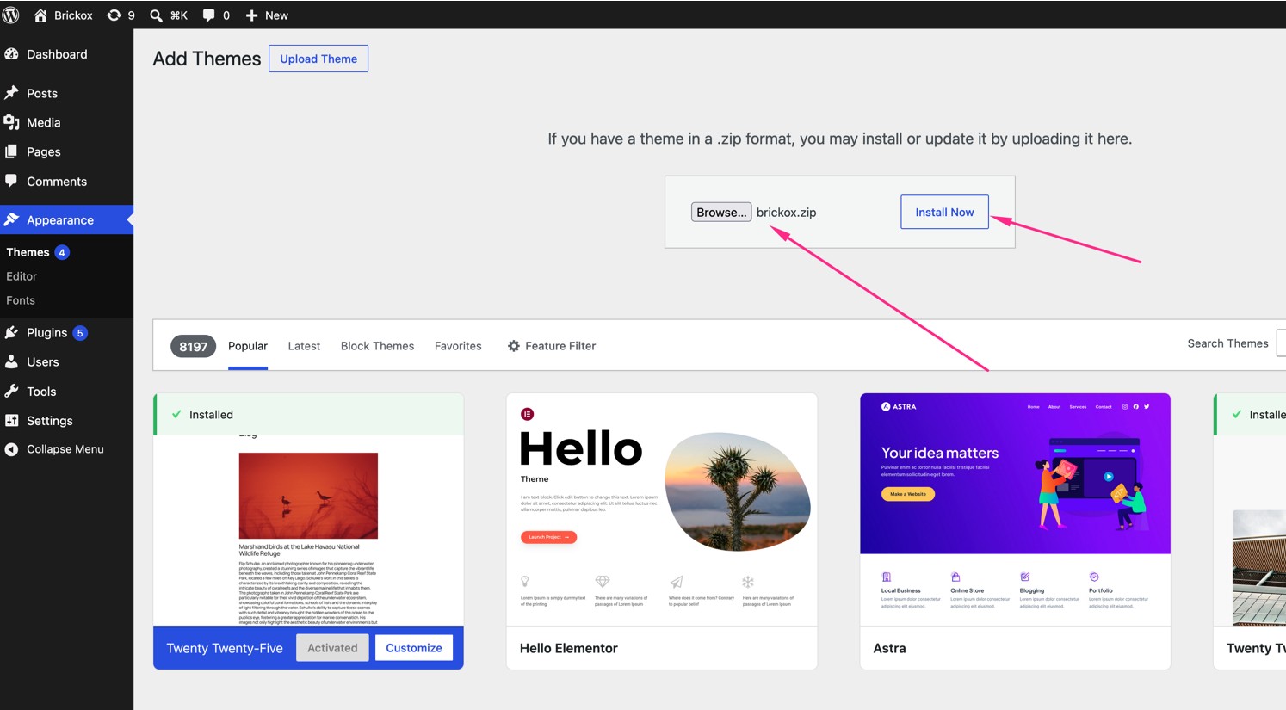Open the Favorites tab
Image resolution: width=1286 pixels, height=710 pixels.
coord(458,346)
